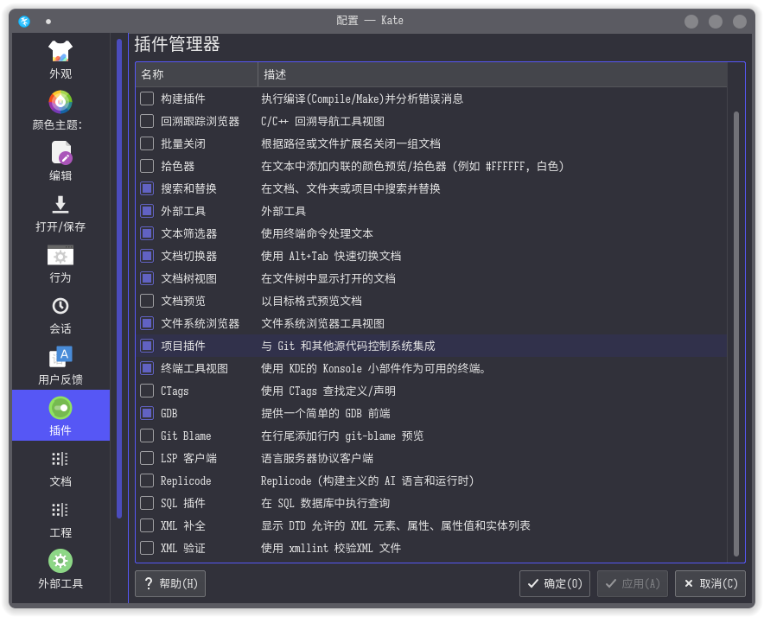Click the KDE logo in the title bar

[24, 22]
